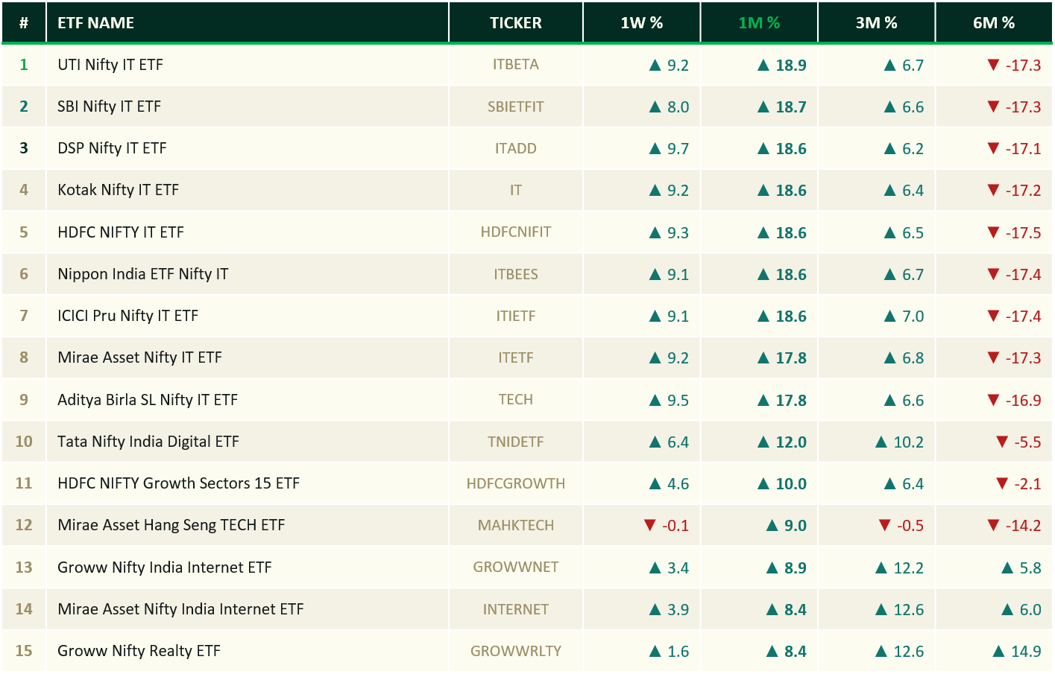Screen dimensions: 1055x674
Task: Select Aditya Birla SL Nifty IT ETF
Action: [x=148, y=400]
